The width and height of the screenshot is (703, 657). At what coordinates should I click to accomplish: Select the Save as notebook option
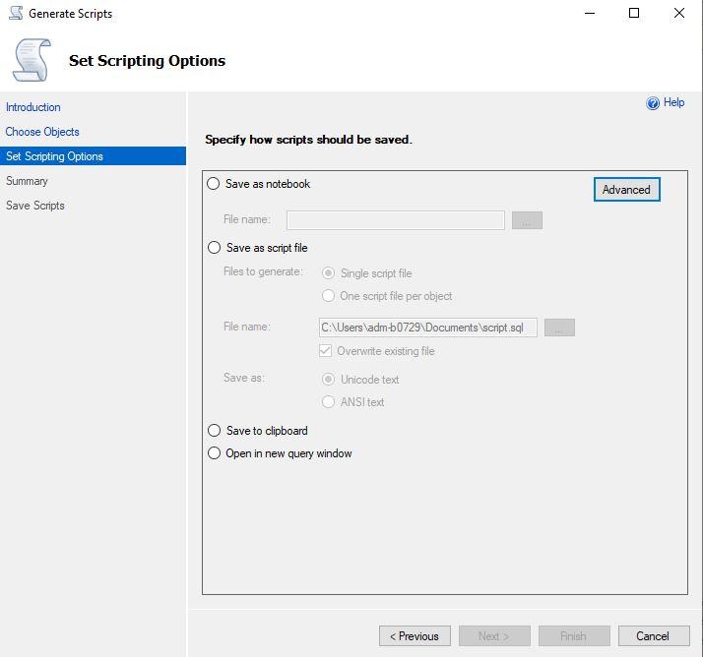pos(214,184)
